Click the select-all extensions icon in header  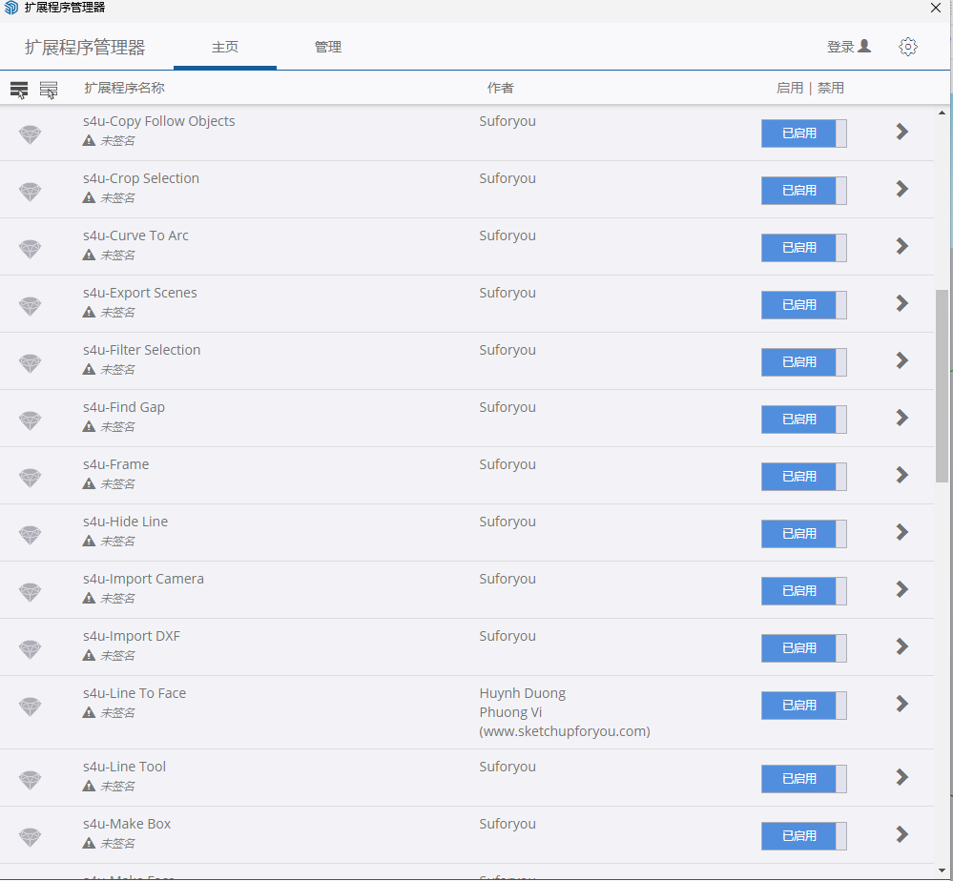pyautogui.click(x=19, y=90)
